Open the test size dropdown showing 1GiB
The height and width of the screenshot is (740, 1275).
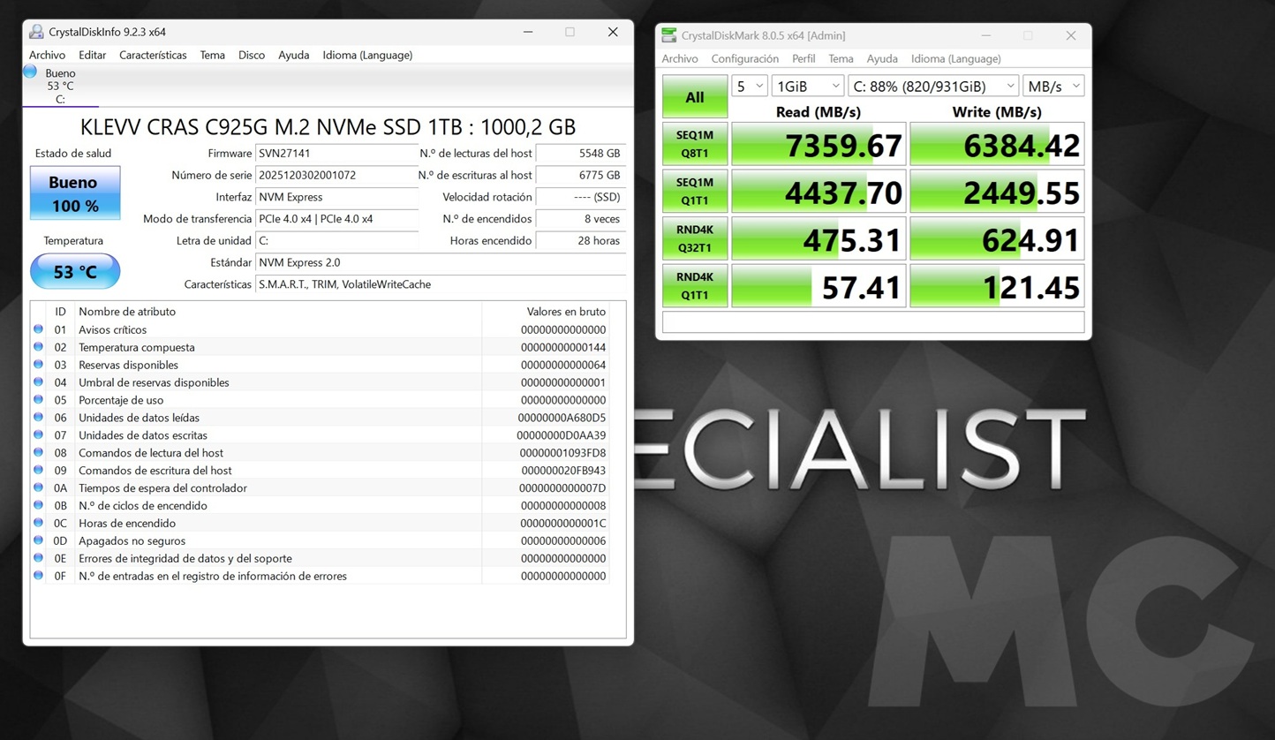click(x=808, y=86)
